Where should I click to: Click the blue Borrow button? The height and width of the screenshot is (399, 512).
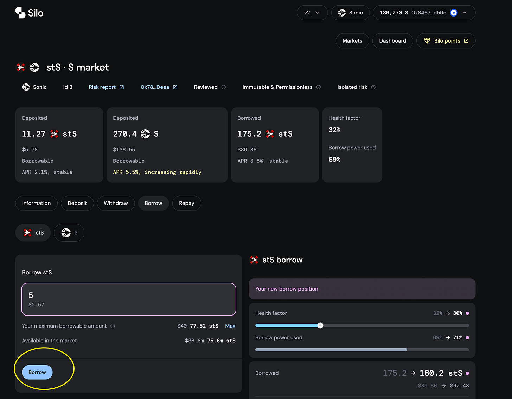[x=37, y=372]
